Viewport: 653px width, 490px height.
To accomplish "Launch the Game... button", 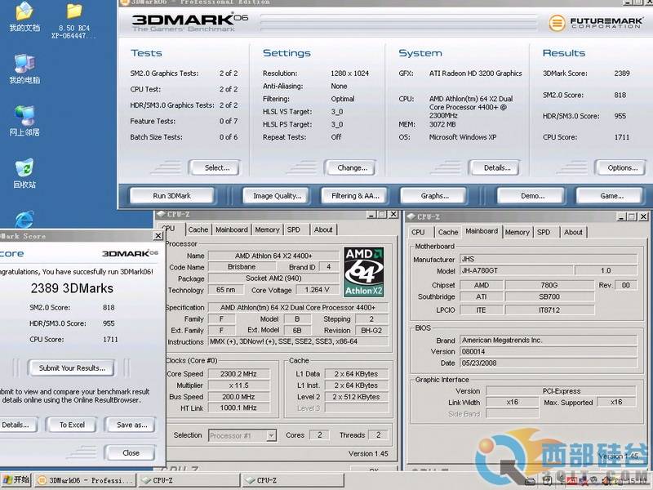I will point(610,196).
